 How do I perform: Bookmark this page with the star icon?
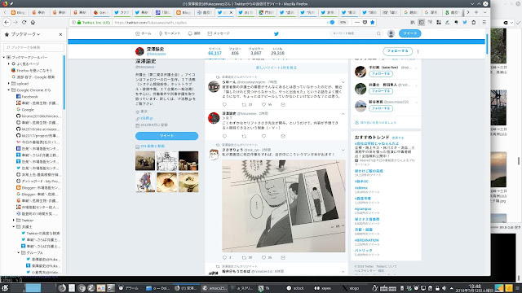(x=373, y=22)
